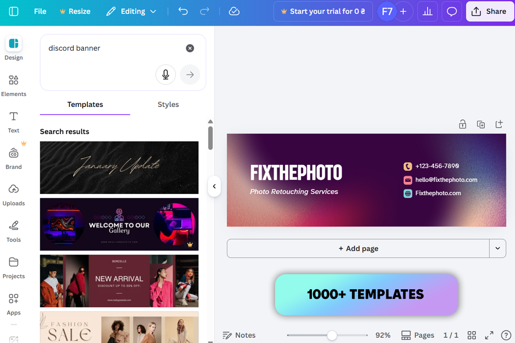Open the comments speech bubble
This screenshot has width=515, height=343.
click(452, 12)
